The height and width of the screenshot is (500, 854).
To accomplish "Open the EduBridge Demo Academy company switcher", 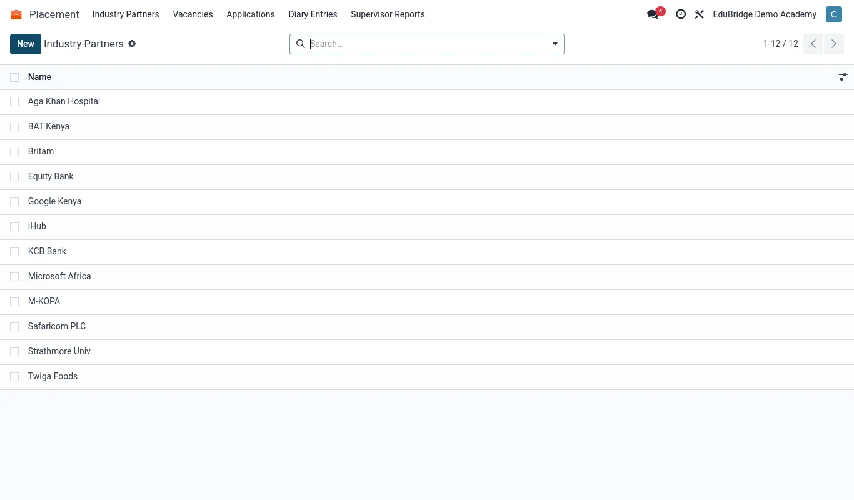I will point(765,14).
